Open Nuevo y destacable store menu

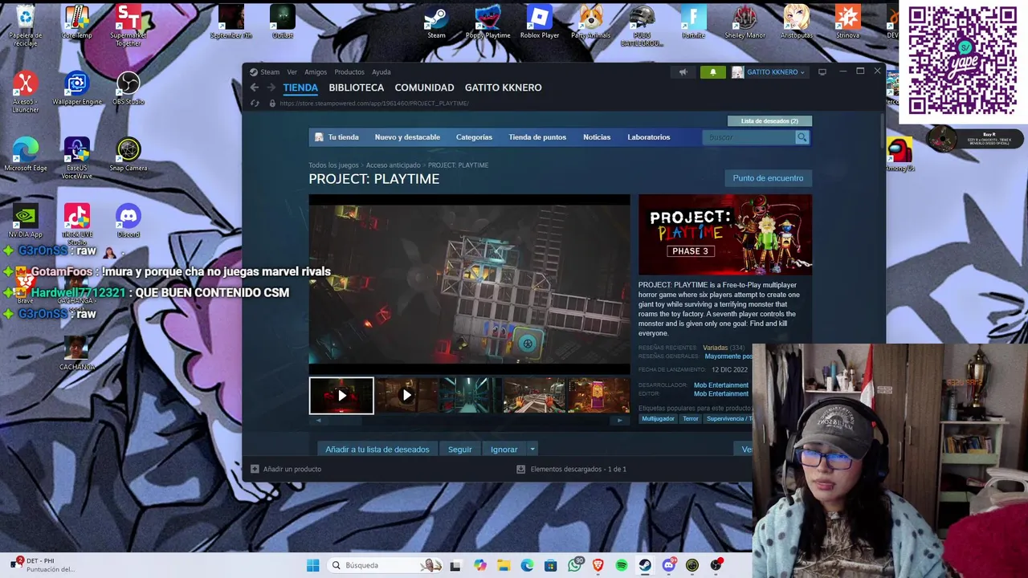coord(407,137)
